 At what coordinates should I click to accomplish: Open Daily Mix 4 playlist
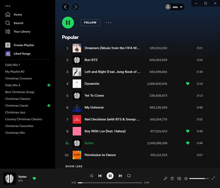click(x=13, y=85)
